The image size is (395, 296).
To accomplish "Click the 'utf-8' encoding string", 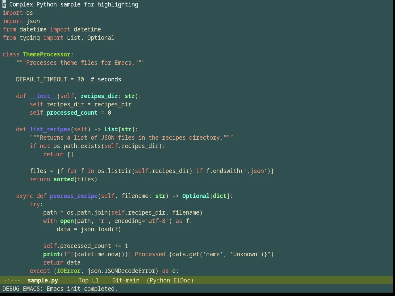I will [x=157, y=221].
